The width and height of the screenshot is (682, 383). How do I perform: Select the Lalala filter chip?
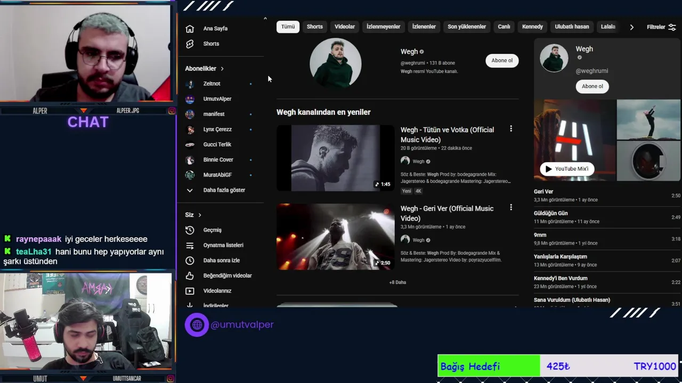click(x=608, y=27)
